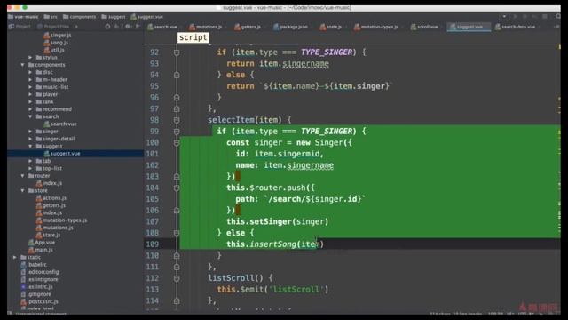Expand the static folder
This screenshot has height=320, width=568.
point(15,257)
